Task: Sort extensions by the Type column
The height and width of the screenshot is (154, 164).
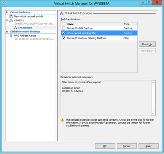Action: coord(130,24)
